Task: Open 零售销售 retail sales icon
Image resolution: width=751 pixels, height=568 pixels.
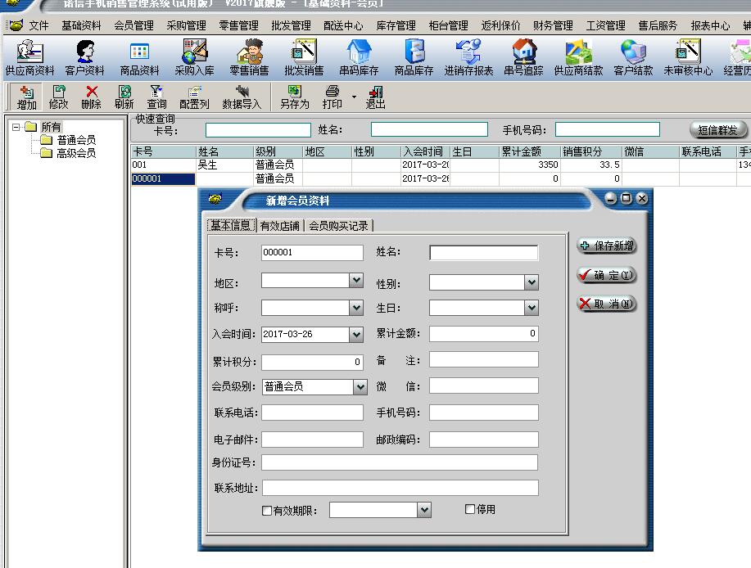Action: [249, 57]
